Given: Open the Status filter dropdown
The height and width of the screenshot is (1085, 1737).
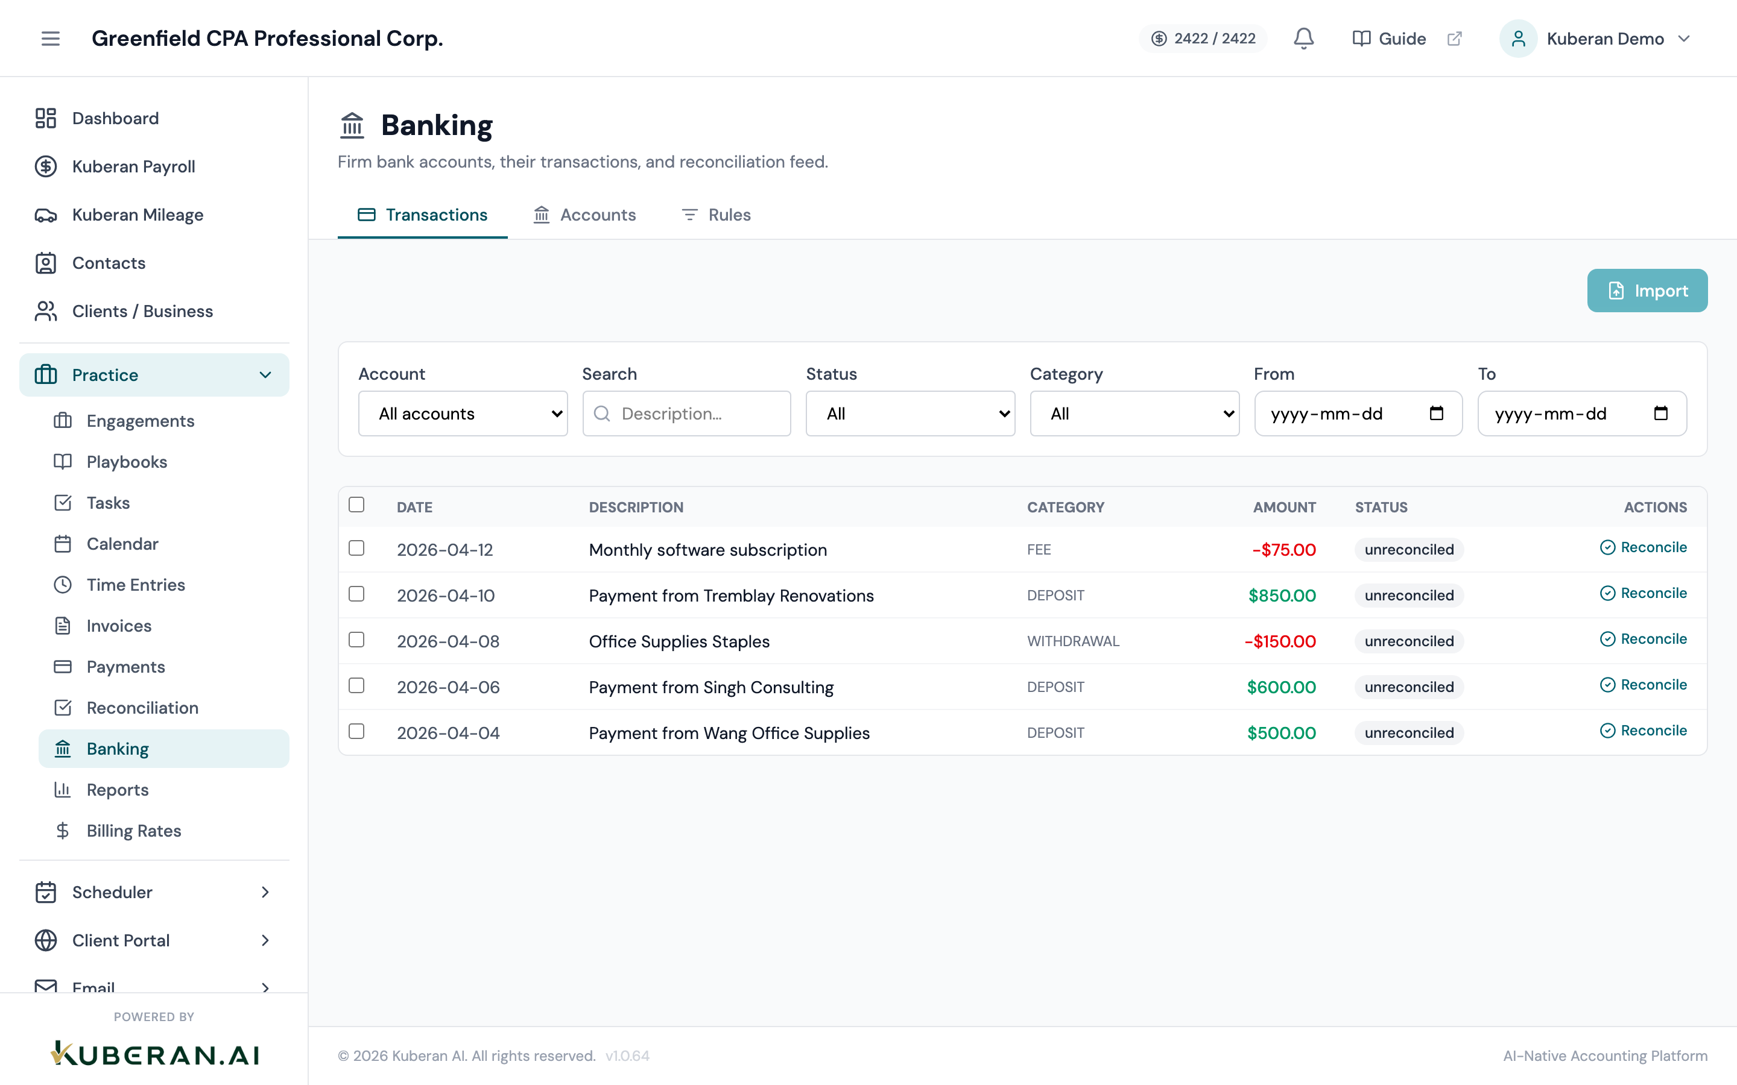Looking at the screenshot, I should click(910, 414).
